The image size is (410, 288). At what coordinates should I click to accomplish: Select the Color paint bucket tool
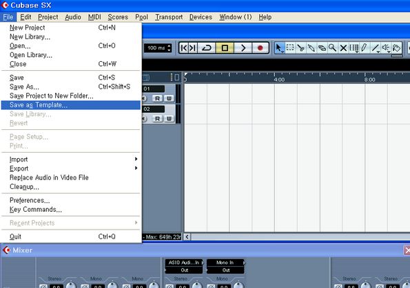[397, 47]
